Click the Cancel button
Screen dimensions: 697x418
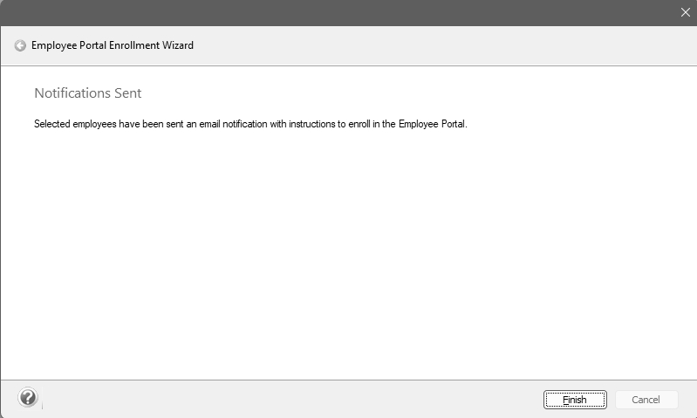click(646, 400)
